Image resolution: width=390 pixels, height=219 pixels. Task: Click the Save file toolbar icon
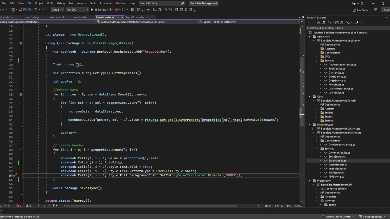pyautogui.click(x=25, y=10)
